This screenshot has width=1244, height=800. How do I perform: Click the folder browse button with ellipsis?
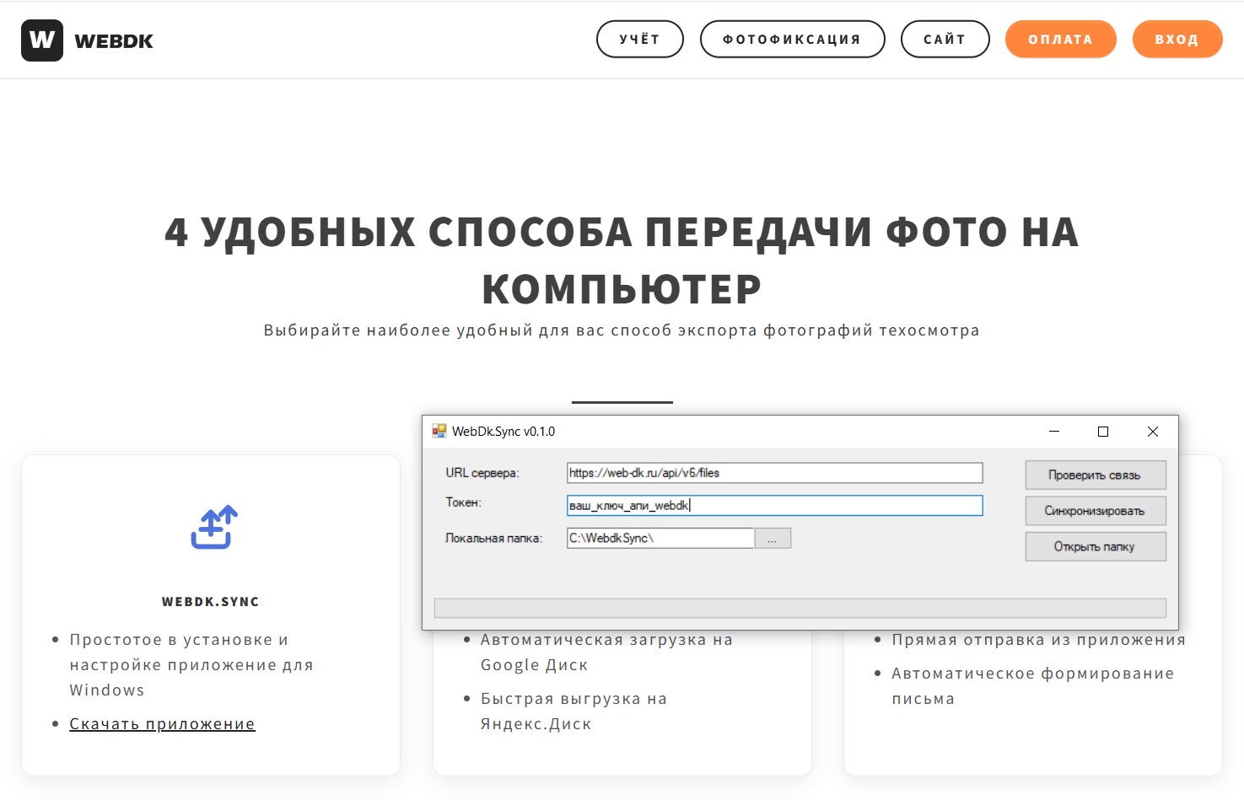[x=772, y=539]
